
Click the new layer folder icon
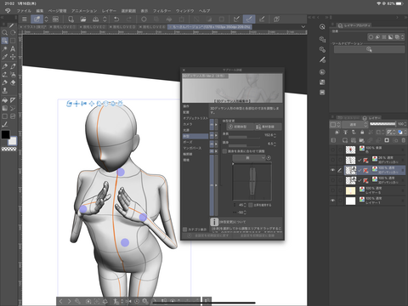click(361, 140)
